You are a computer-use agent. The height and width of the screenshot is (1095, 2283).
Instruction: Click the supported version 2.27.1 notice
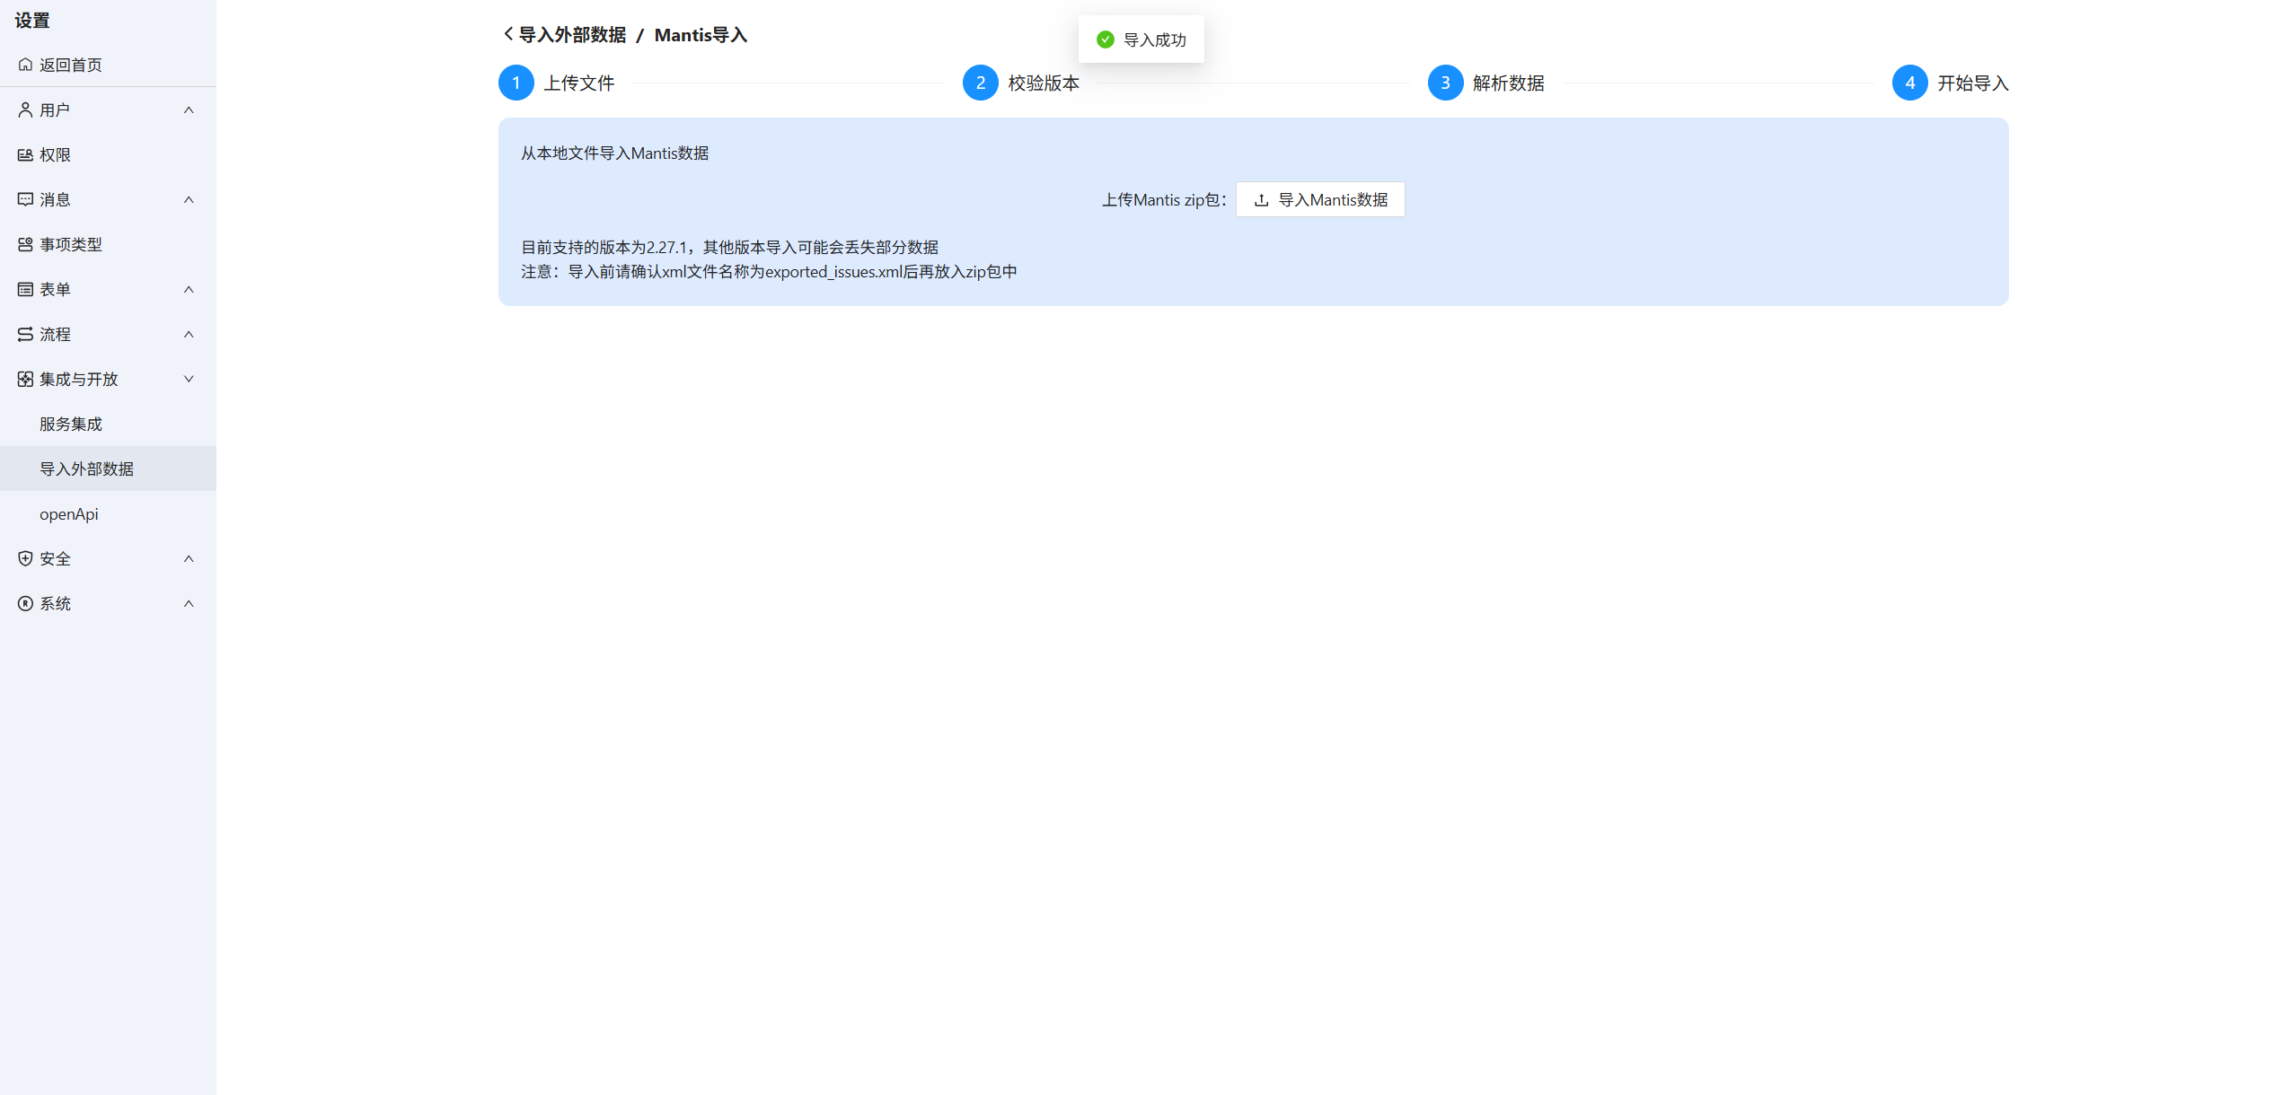(730, 248)
